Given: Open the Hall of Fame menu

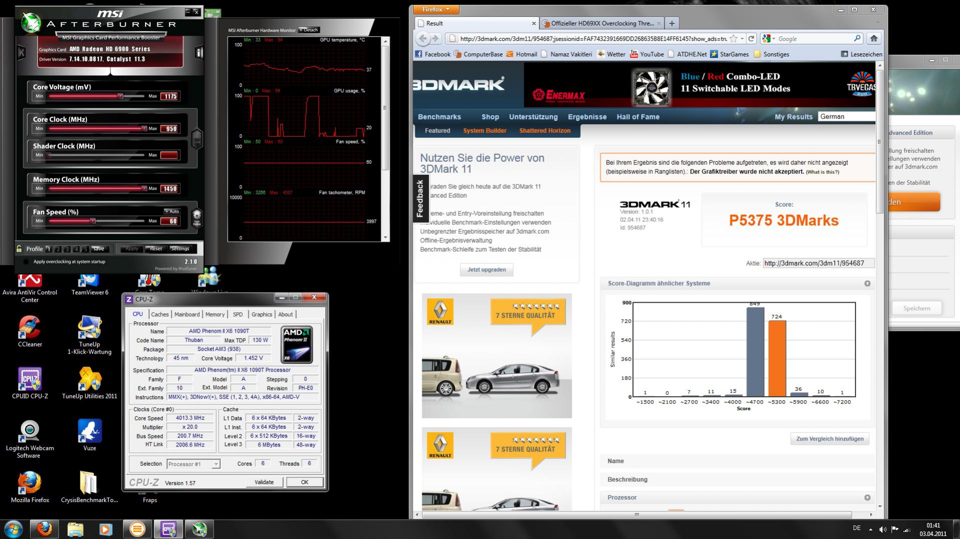Looking at the screenshot, I should [638, 117].
